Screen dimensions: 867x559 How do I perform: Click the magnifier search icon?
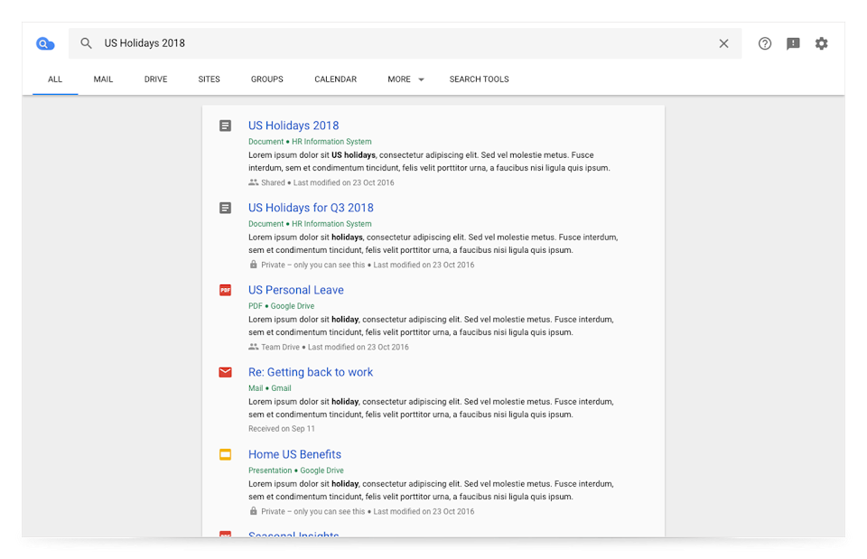point(87,43)
